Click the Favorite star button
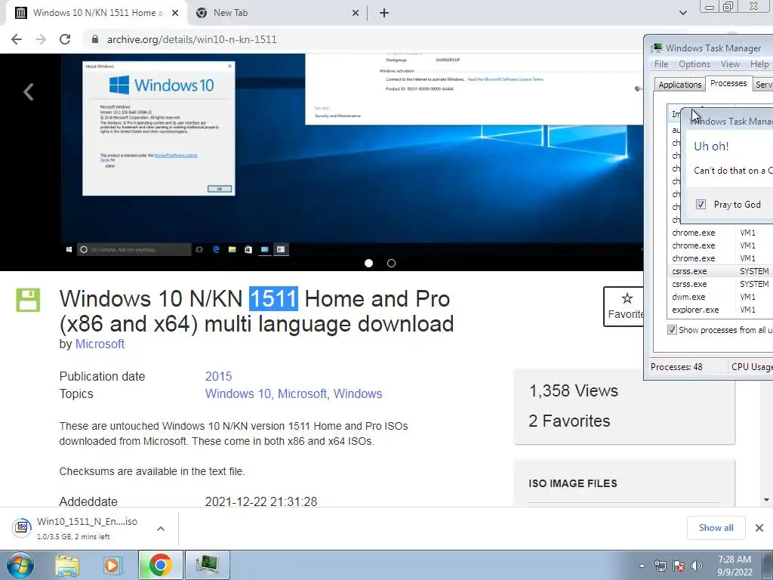This screenshot has height=580, width=773. pos(624,307)
